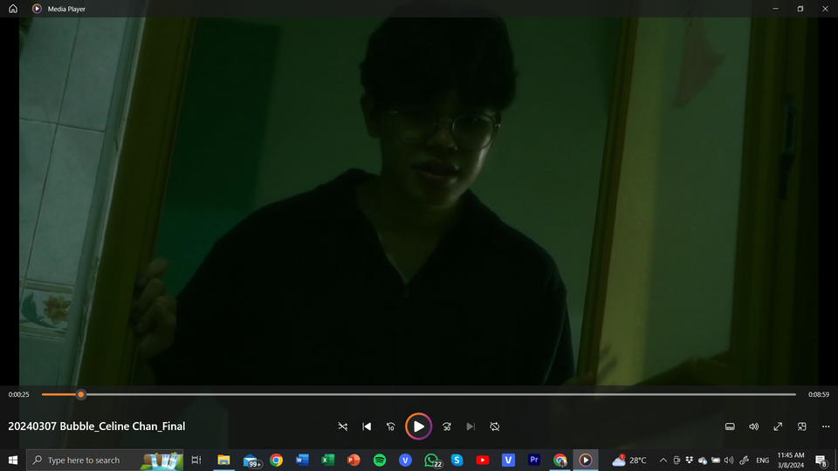Click the Media Player app logo

[37, 9]
